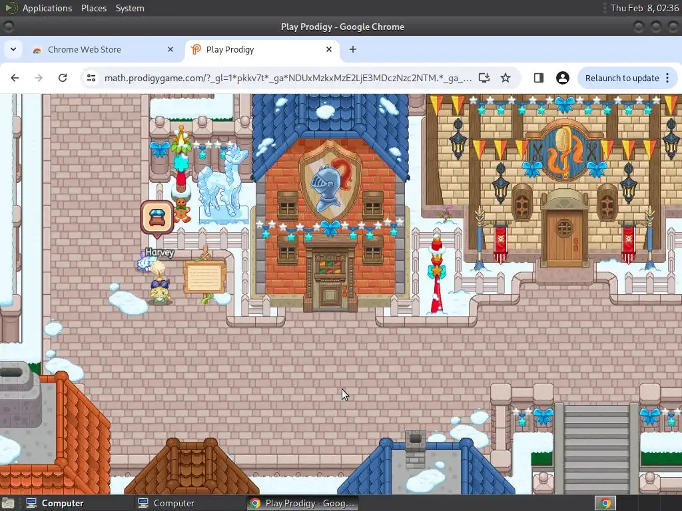Close the Play Prodigy tab
682x511 pixels.
click(x=329, y=49)
